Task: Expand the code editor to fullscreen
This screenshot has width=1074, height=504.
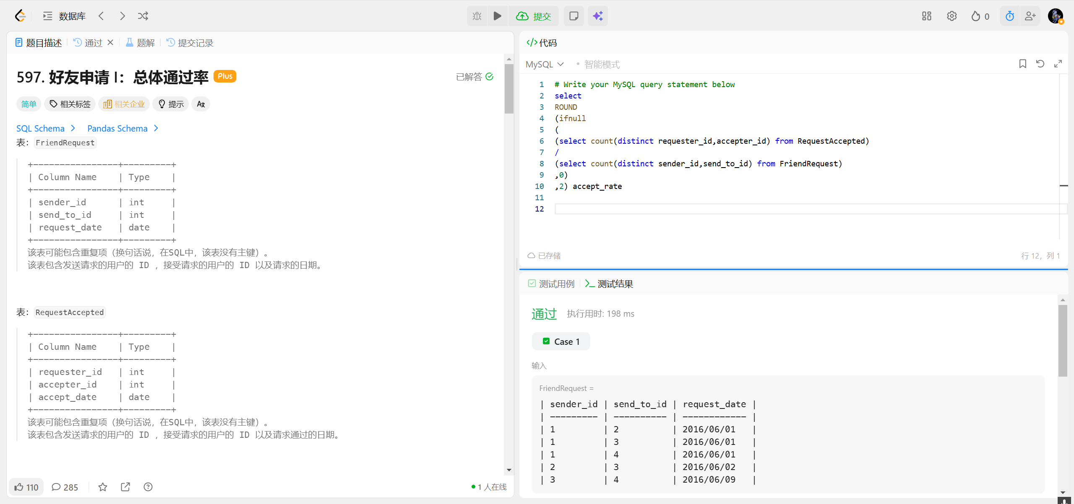Action: pyautogui.click(x=1058, y=64)
